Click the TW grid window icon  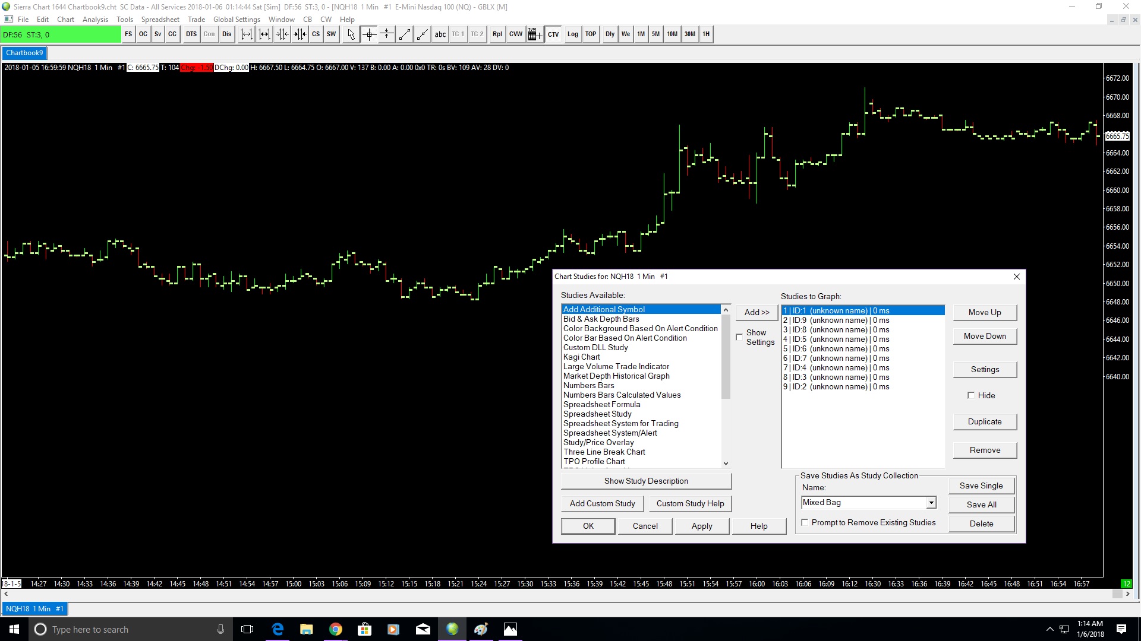tap(534, 34)
